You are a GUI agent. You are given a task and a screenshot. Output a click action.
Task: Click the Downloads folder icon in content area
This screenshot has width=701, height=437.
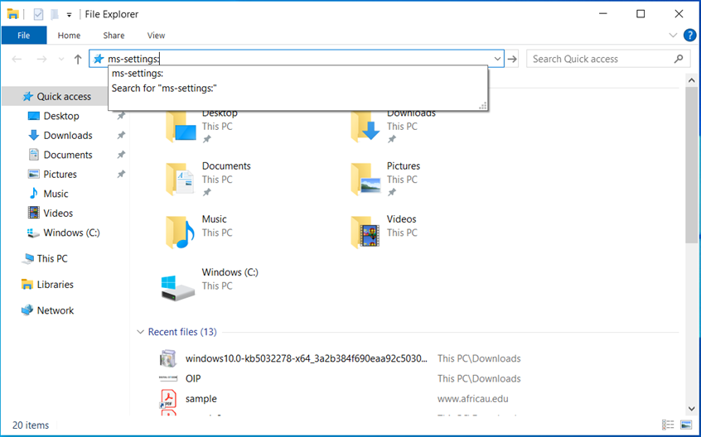[365, 127]
